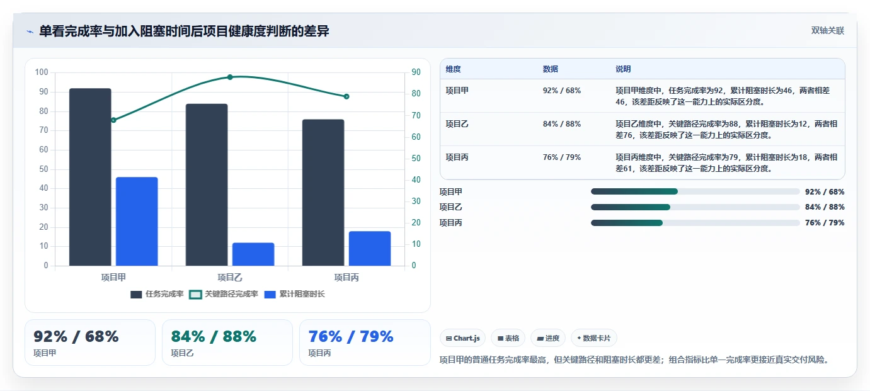Click the 数据 column header
870x391 pixels.
551,69
